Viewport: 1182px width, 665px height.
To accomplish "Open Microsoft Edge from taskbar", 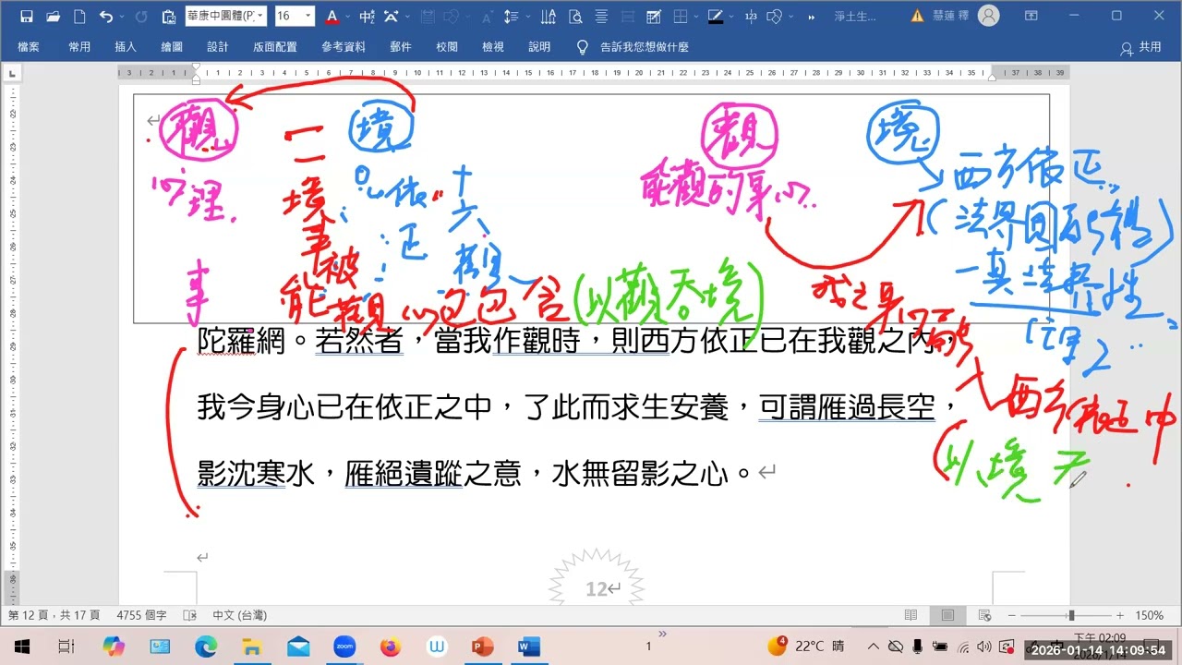I will 206,647.
